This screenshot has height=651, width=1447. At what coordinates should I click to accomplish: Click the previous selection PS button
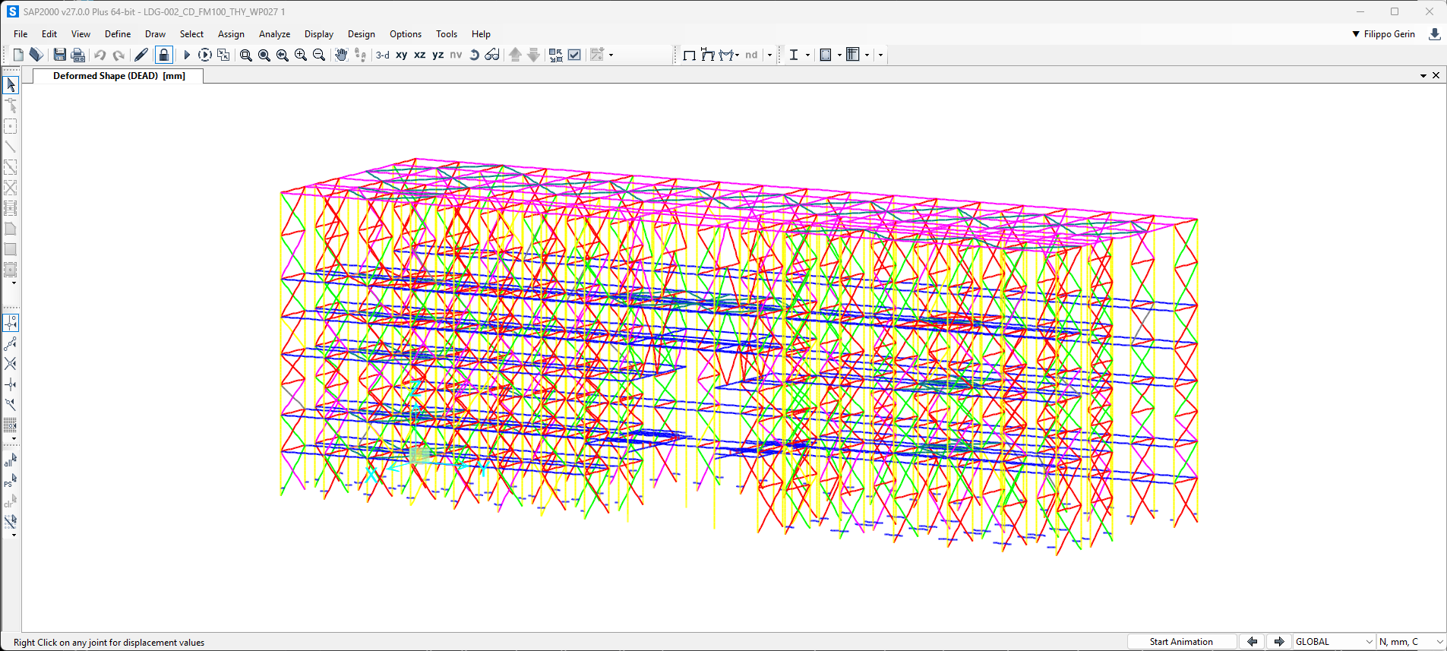point(11,482)
